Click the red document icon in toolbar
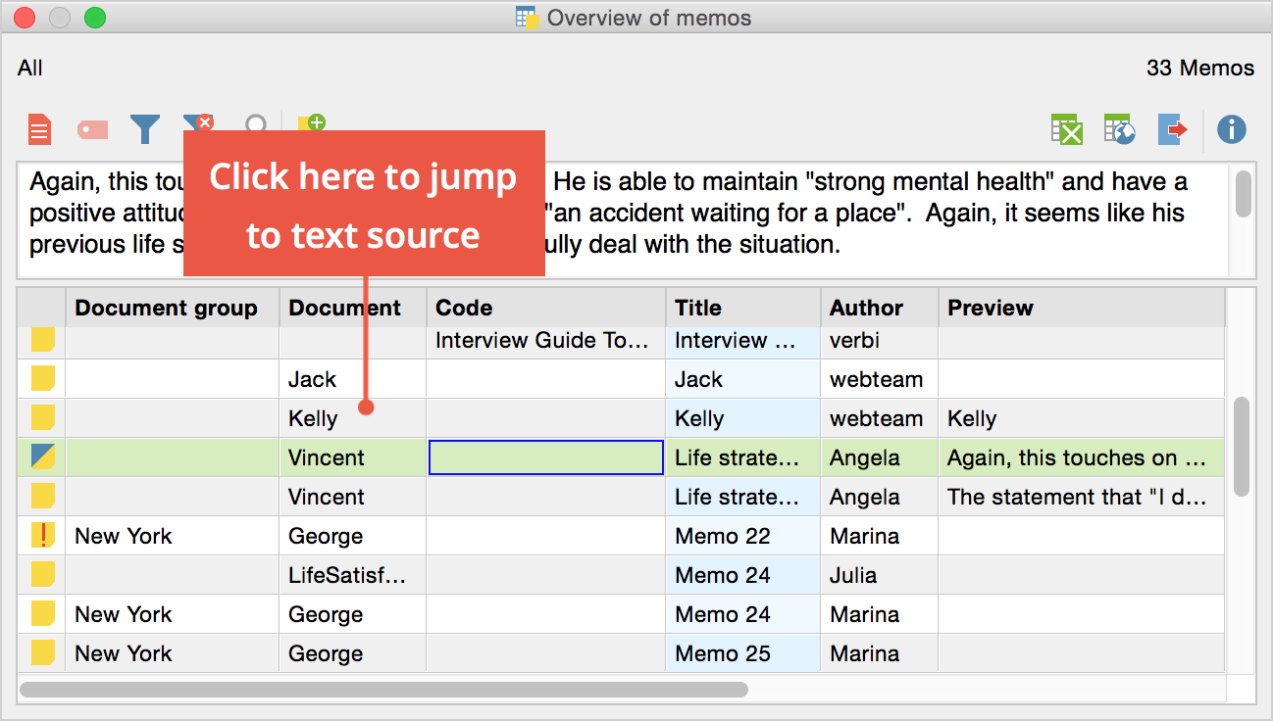The image size is (1273, 721). 38,128
